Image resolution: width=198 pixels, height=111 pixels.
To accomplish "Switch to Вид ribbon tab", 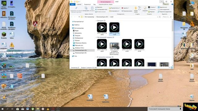I will click(x=94, y=4).
